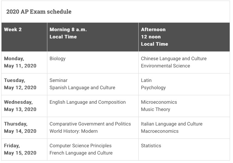233x163 pixels.
Task: Click Environmental Science in Monday afternoon
Action: coord(165,66)
